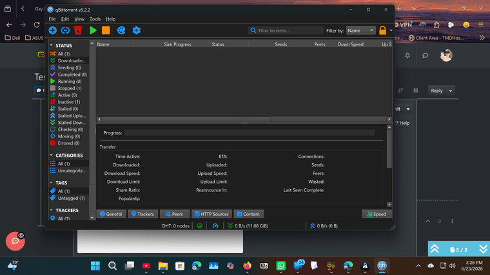This screenshot has height=275, width=490.
Task: Click the Add Torrent Link icon
Action: pos(65,30)
